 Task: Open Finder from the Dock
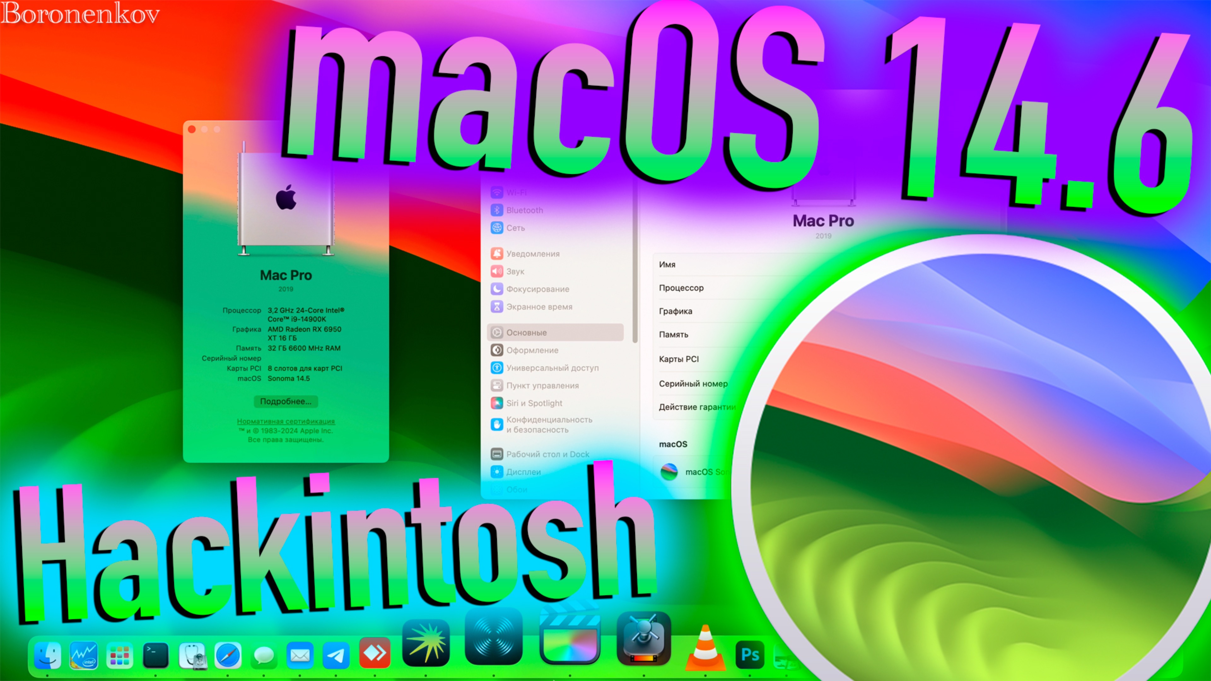48,655
